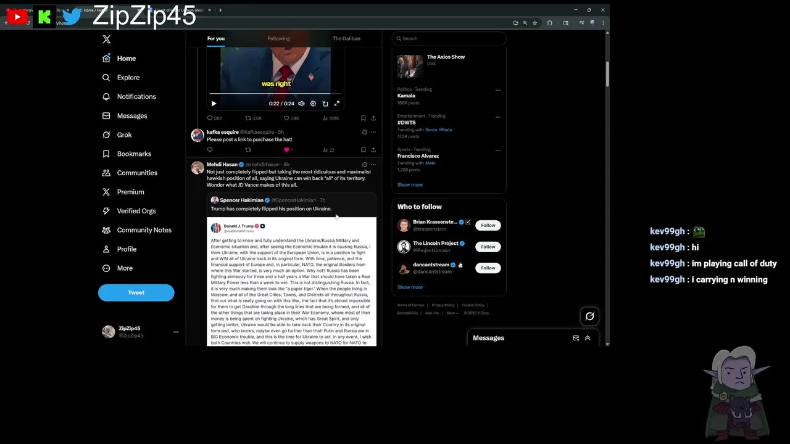Open more options for #DWTS trend
This screenshot has width=790, height=444.
(498, 117)
